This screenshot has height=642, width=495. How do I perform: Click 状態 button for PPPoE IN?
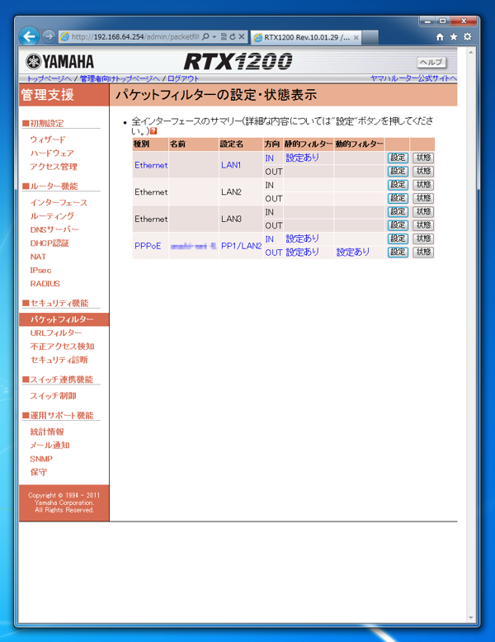tap(423, 238)
